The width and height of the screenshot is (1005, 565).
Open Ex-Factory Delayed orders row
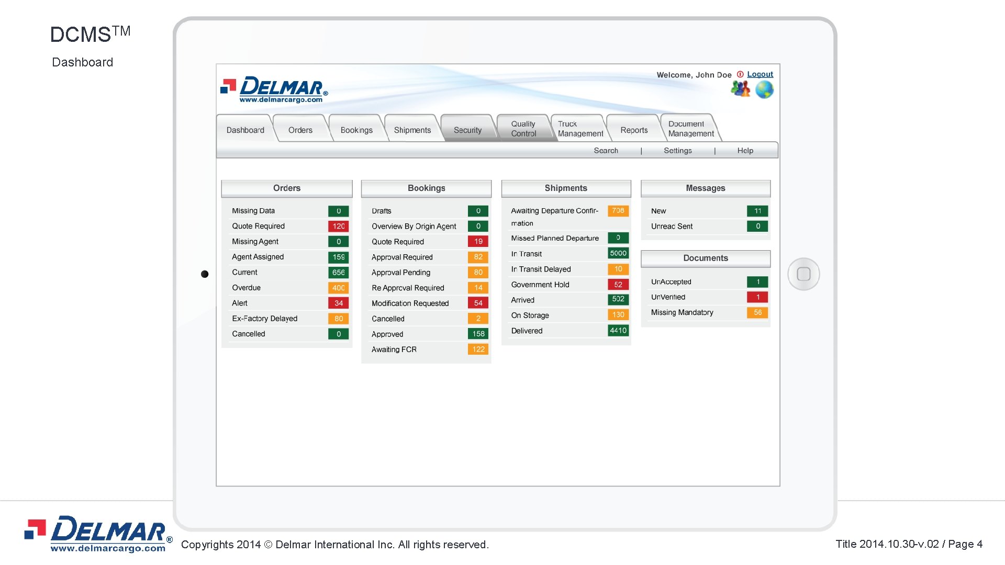(290, 319)
